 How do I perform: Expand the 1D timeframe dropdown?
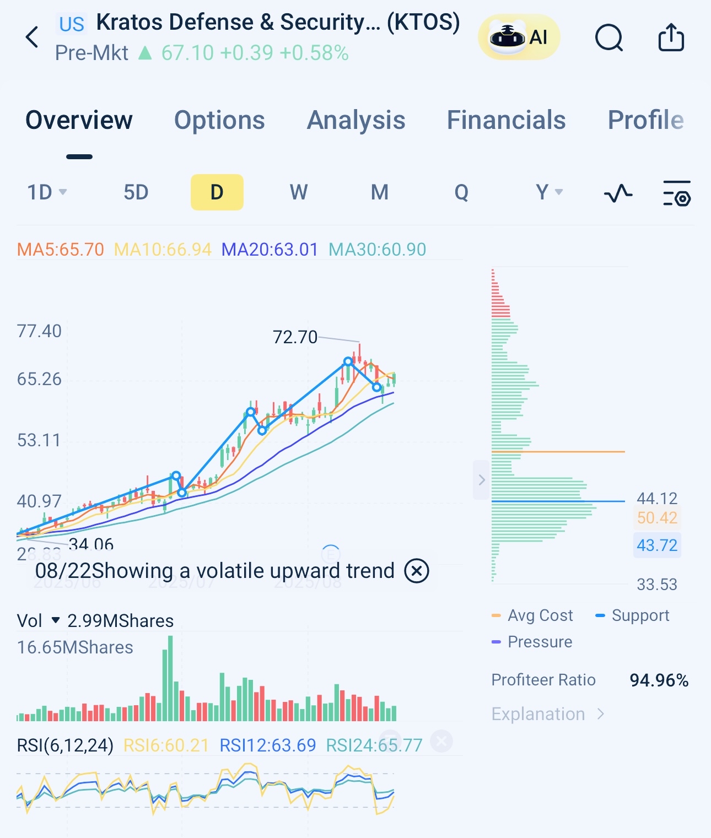click(47, 192)
